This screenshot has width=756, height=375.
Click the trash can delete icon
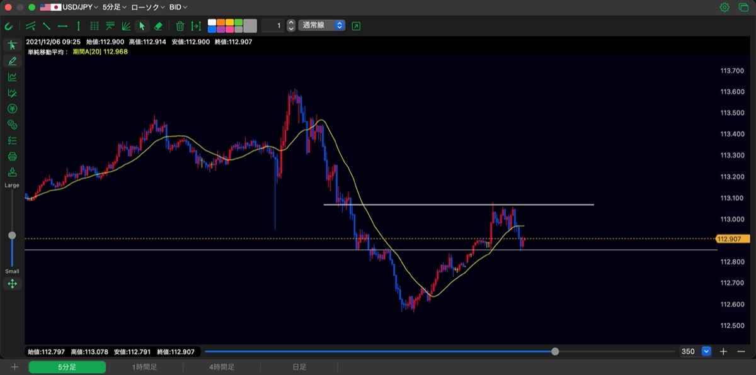(x=180, y=26)
